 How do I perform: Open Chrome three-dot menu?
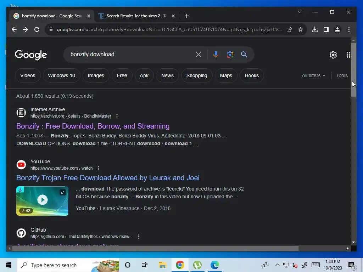click(x=349, y=29)
